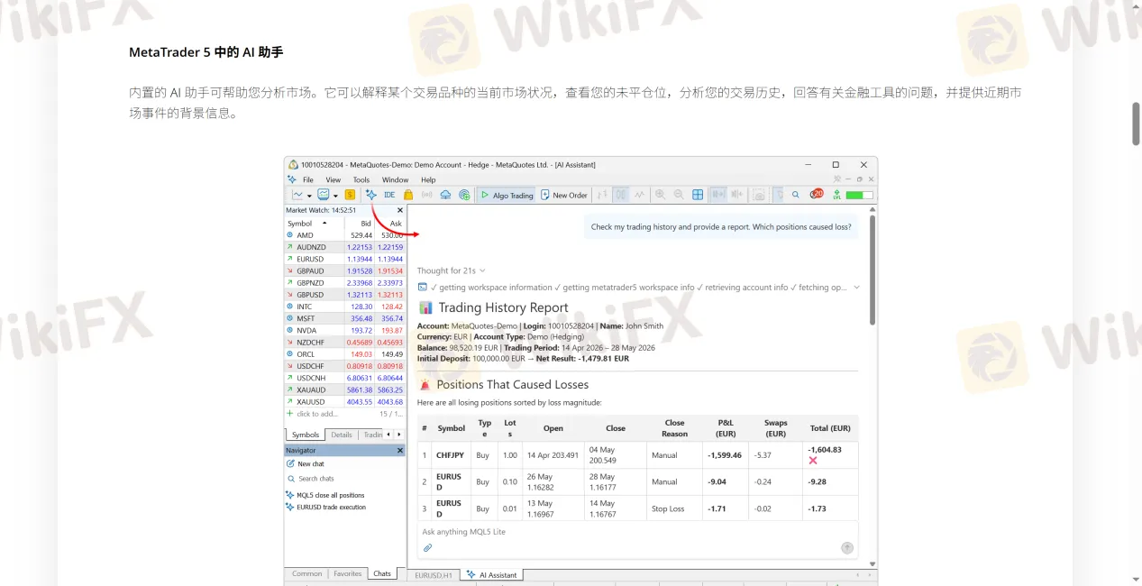Viewport: 1142px width, 586px height.
Task: Click the left tab scroll arrow in Market Watch
Action: pos(388,435)
